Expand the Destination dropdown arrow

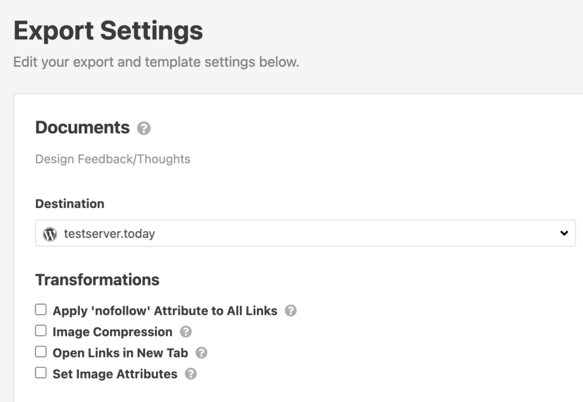coord(564,233)
